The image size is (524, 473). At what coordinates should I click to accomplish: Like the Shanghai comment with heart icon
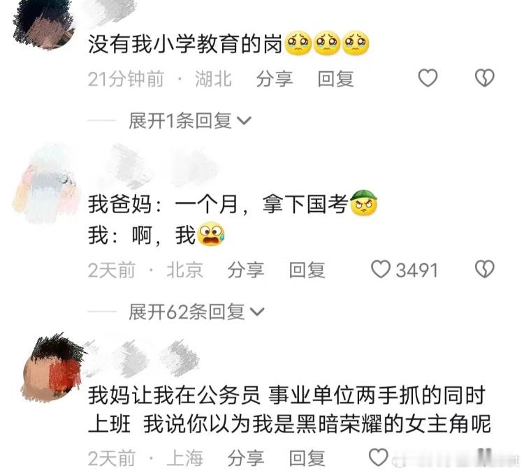378,457
